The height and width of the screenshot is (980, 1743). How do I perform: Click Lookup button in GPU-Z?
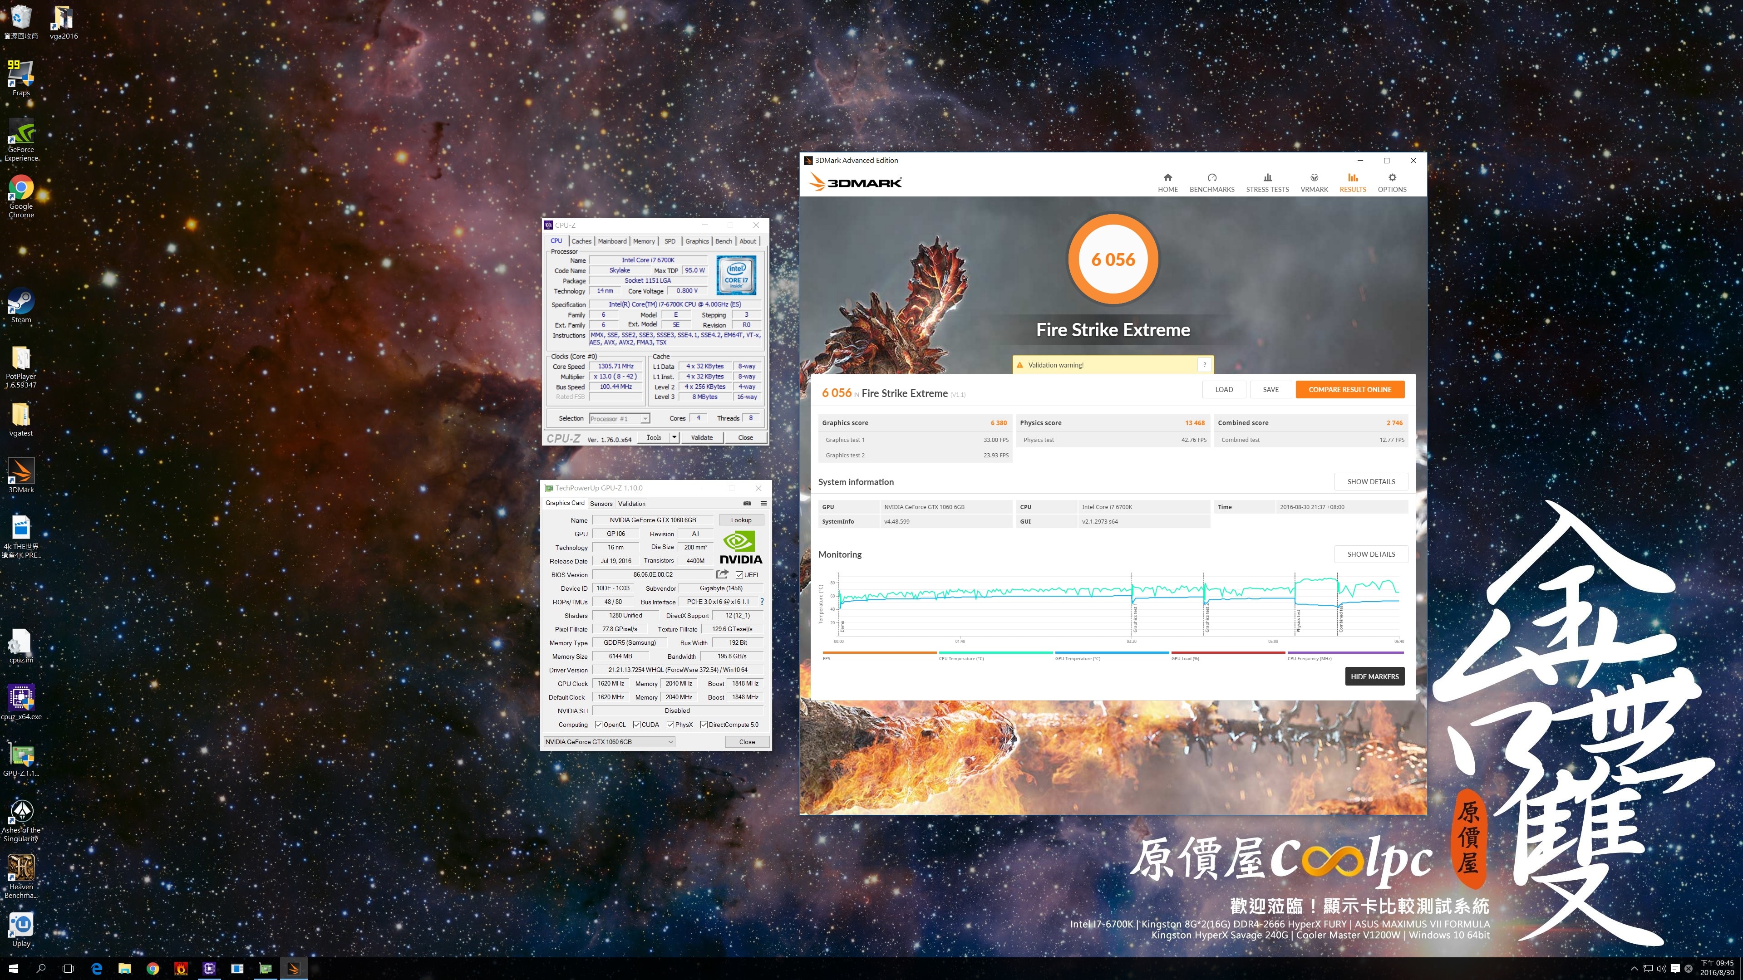[741, 520]
